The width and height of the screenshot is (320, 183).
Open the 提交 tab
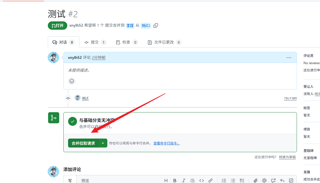click(x=95, y=42)
